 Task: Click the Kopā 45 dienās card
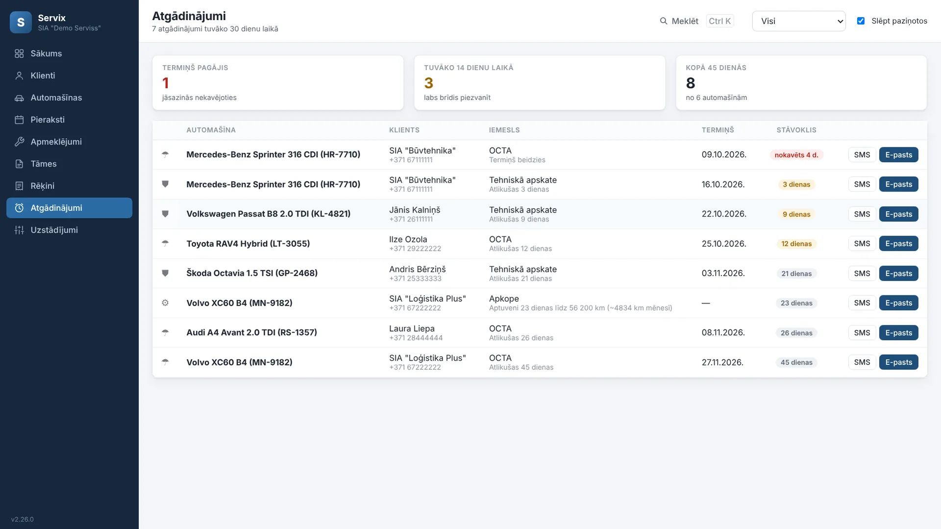point(801,82)
